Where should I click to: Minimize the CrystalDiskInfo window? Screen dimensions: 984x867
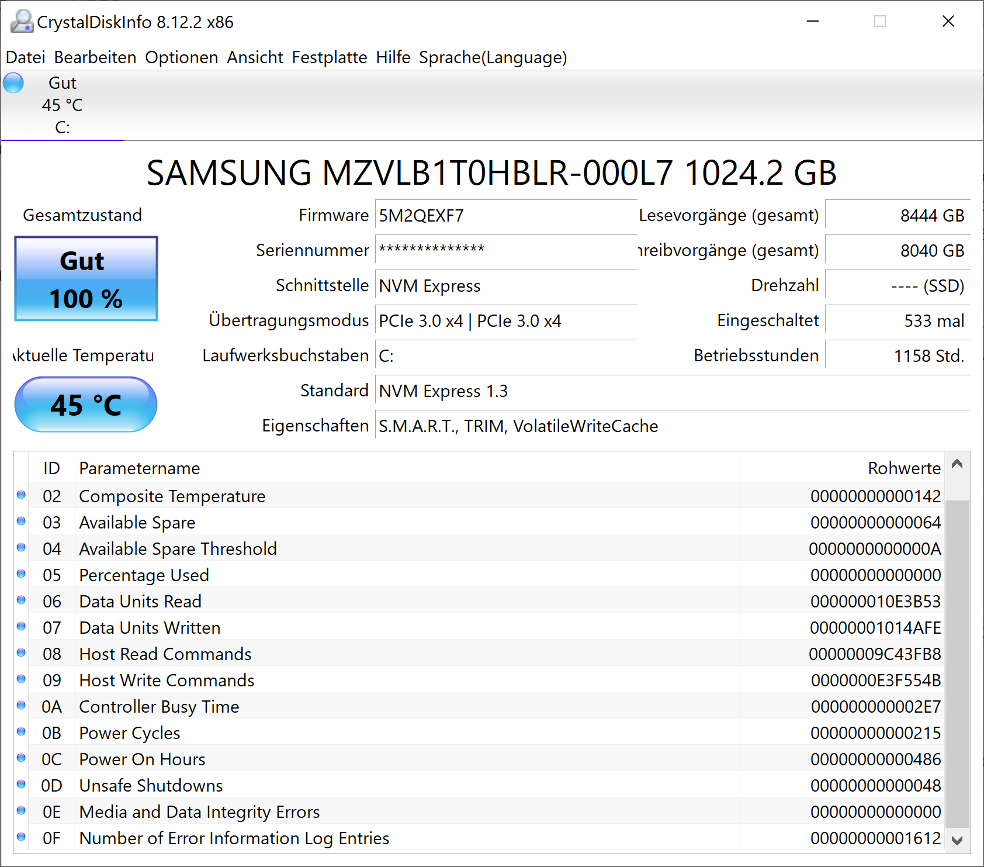coord(813,22)
